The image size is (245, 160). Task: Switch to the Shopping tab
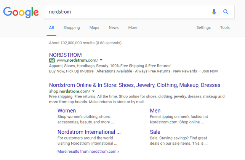[x=72, y=28]
